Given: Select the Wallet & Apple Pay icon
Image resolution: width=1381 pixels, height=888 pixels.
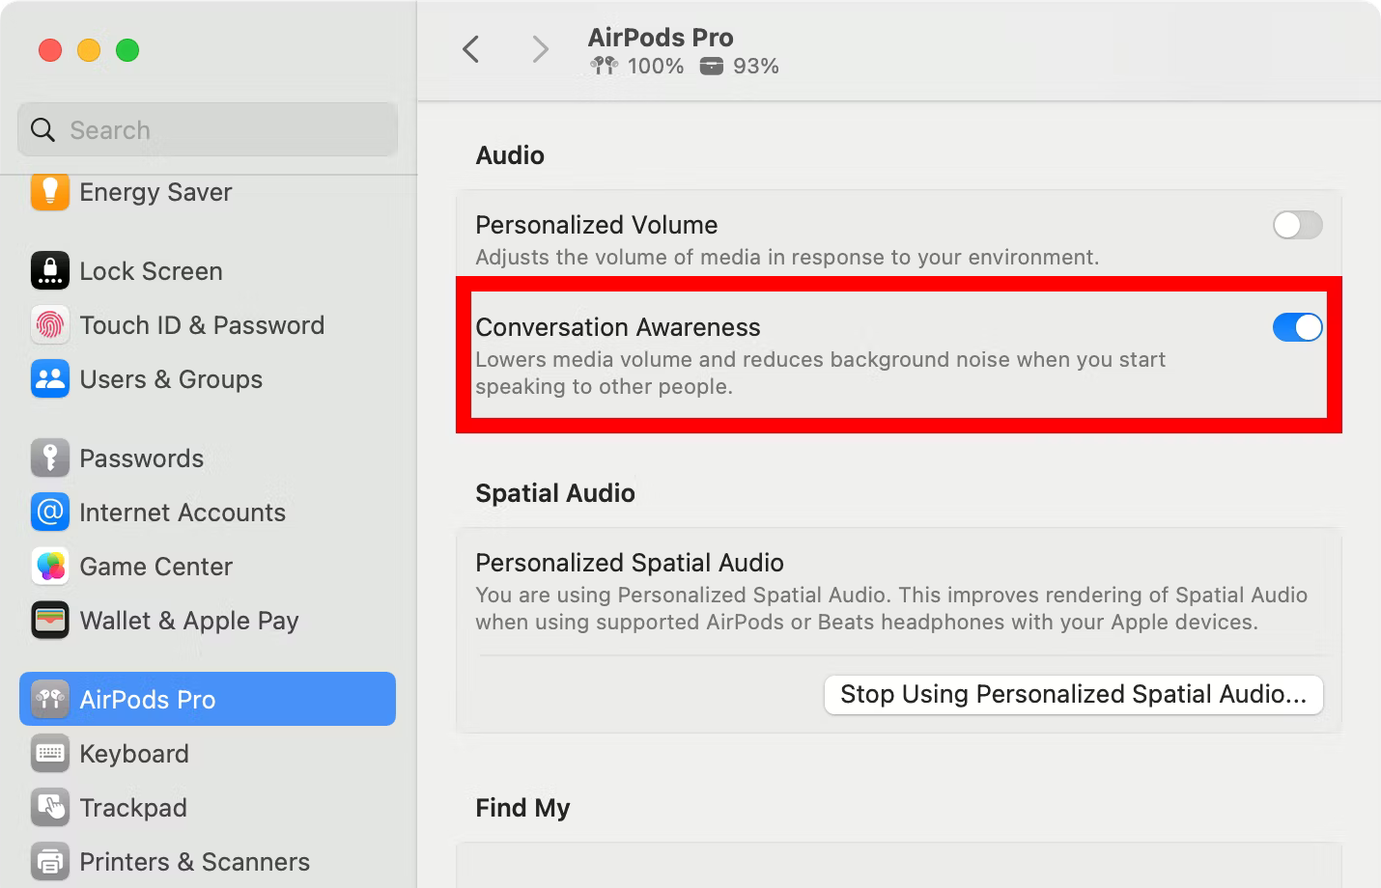Looking at the screenshot, I should point(50,621).
